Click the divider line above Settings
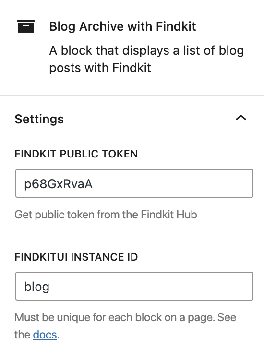 pyautogui.click(x=132, y=95)
